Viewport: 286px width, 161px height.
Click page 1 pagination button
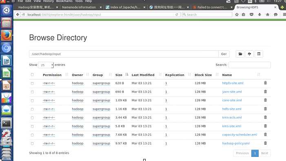255,153
